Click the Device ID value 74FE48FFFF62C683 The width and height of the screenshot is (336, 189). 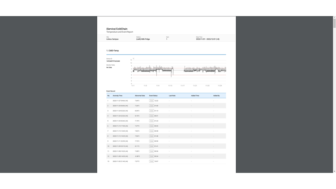(x=113, y=61)
